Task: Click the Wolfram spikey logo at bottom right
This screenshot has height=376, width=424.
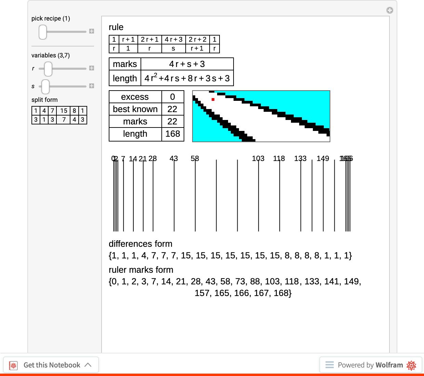Action: [x=411, y=365]
